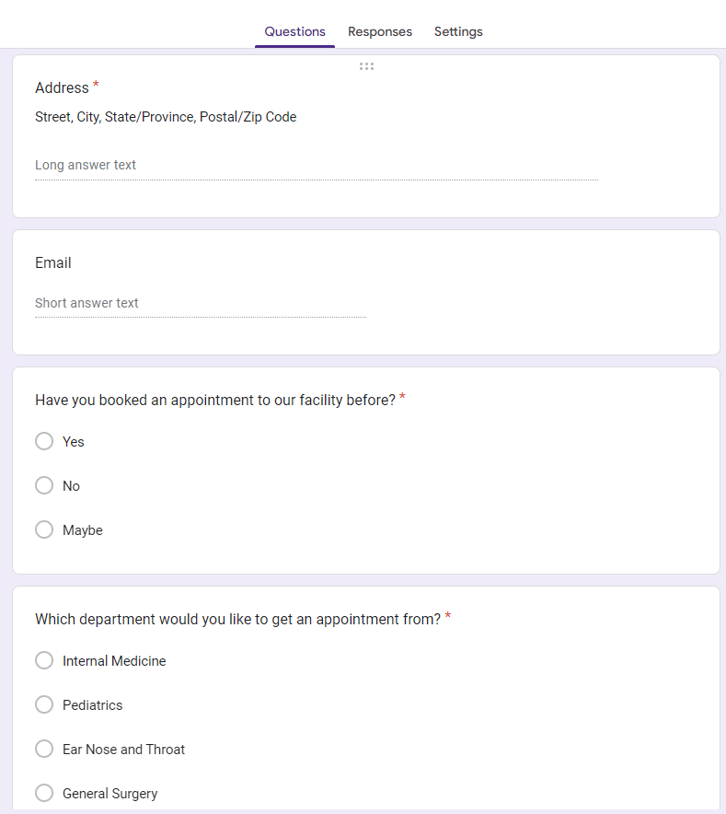Screen dimensions: 726x814
Task: Select the department question title
Action: pos(237,620)
